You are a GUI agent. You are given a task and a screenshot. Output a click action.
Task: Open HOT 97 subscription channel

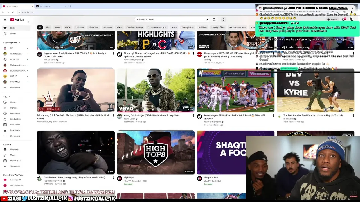click(16, 76)
